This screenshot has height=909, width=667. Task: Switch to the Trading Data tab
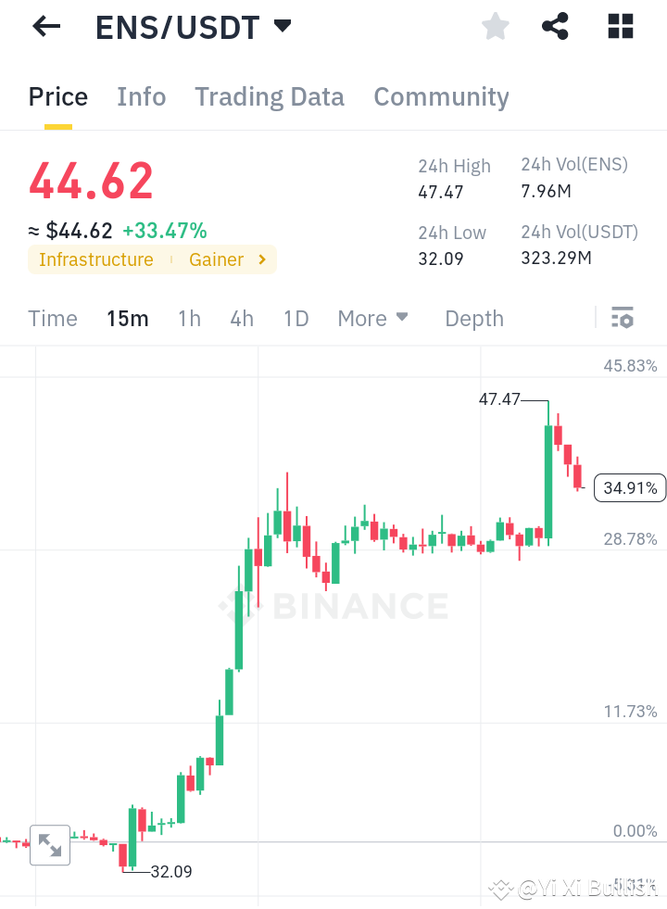click(x=269, y=96)
